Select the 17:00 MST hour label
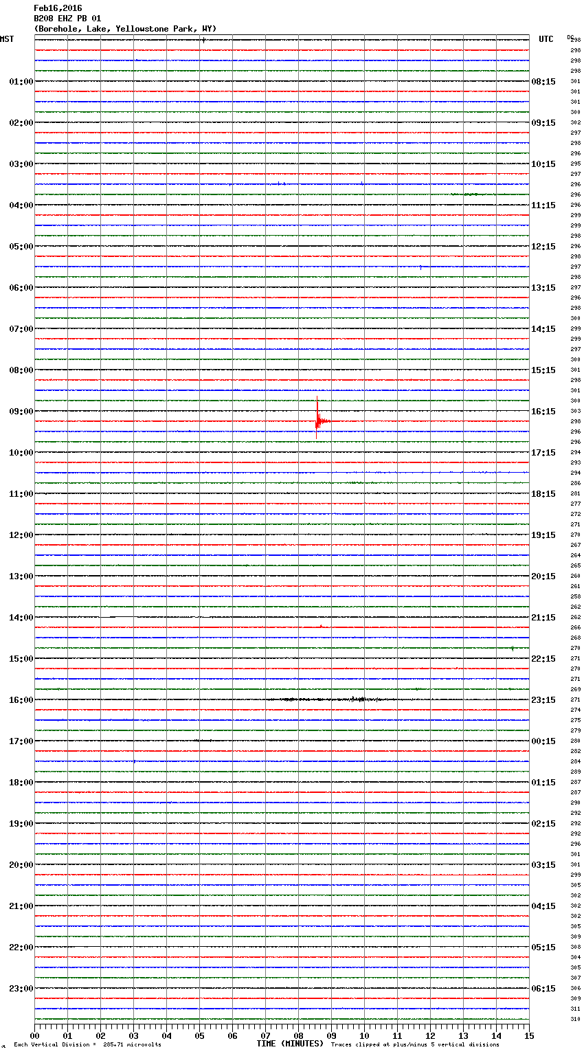This screenshot has height=1054, width=584. [x=21, y=741]
